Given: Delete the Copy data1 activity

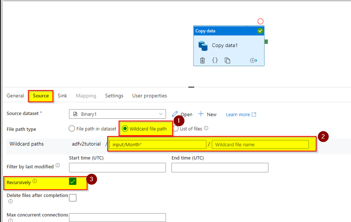Looking at the screenshot, I should tap(202, 60).
